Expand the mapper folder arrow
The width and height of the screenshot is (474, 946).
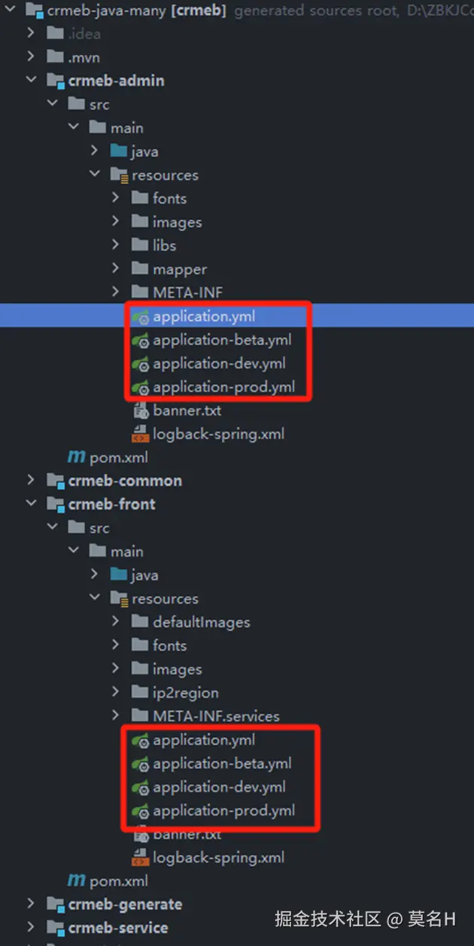115,269
